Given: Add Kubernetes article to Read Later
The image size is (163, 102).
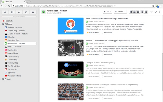Looking at the screenshot, I should pyautogui.click(x=107, y=76).
